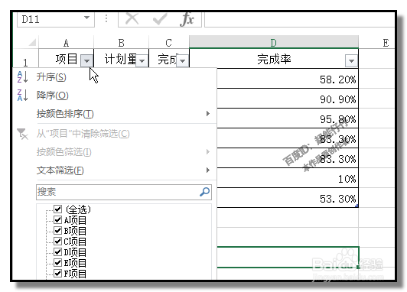Click the selected D11 cell
Image resolution: width=407 pixels, height=292 pixels.
pyautogui.click(x=288, y=257)
